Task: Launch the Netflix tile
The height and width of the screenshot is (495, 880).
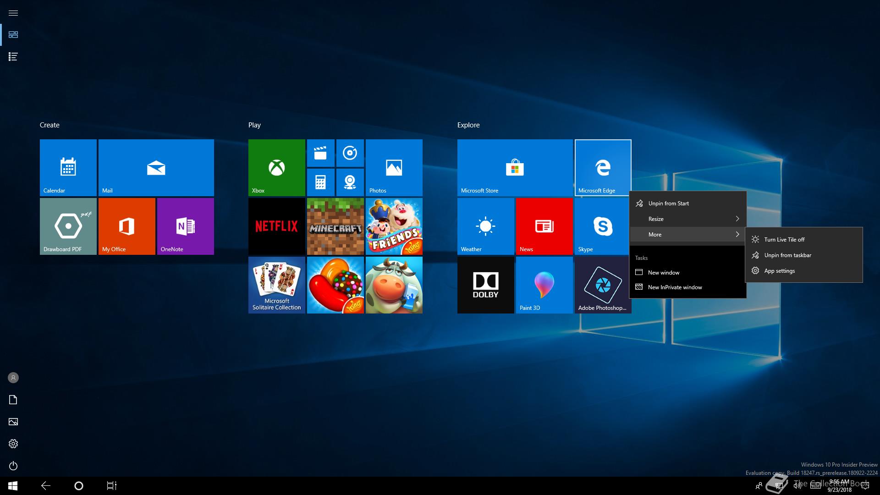Action: (277, 226)
